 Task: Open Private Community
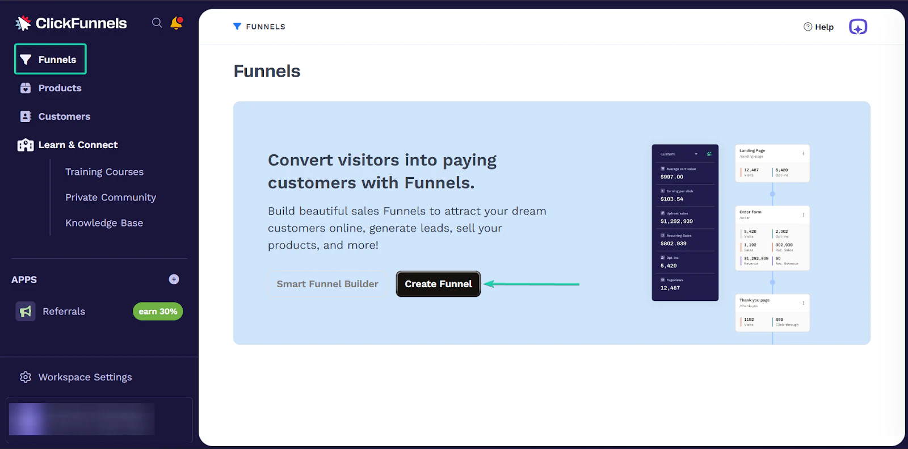[x=111, y=198]
